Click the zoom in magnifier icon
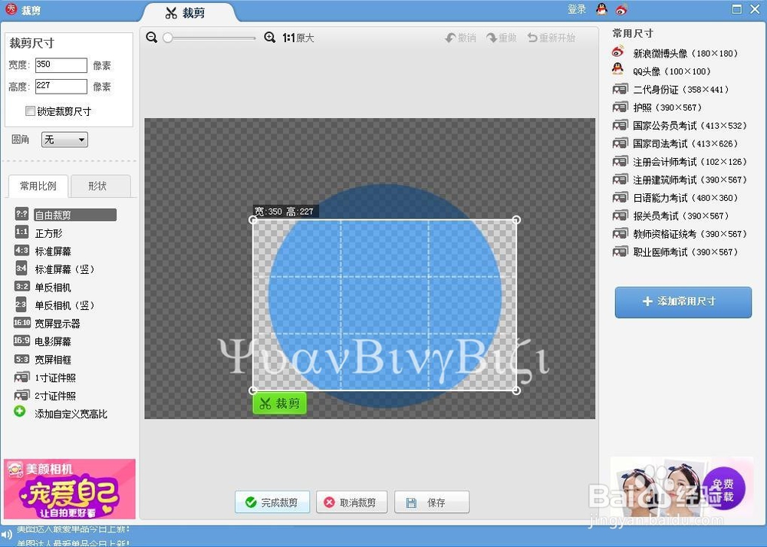Viewport: 767px width, 547px height. pos(269,38)
